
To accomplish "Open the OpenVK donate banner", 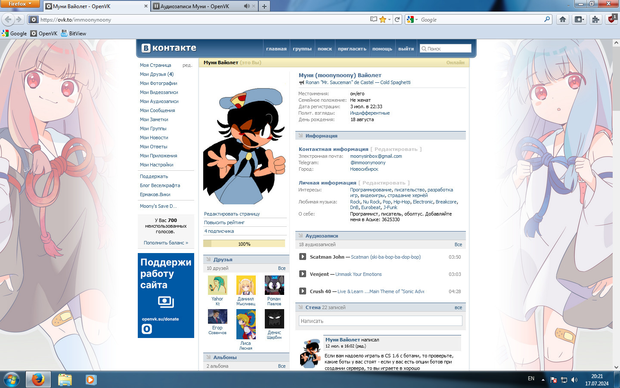I will coord(166,295).
